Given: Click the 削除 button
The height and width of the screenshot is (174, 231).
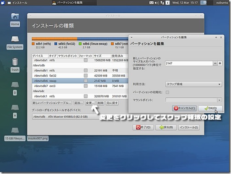Looking at the screenshot, I should point(100,103).
